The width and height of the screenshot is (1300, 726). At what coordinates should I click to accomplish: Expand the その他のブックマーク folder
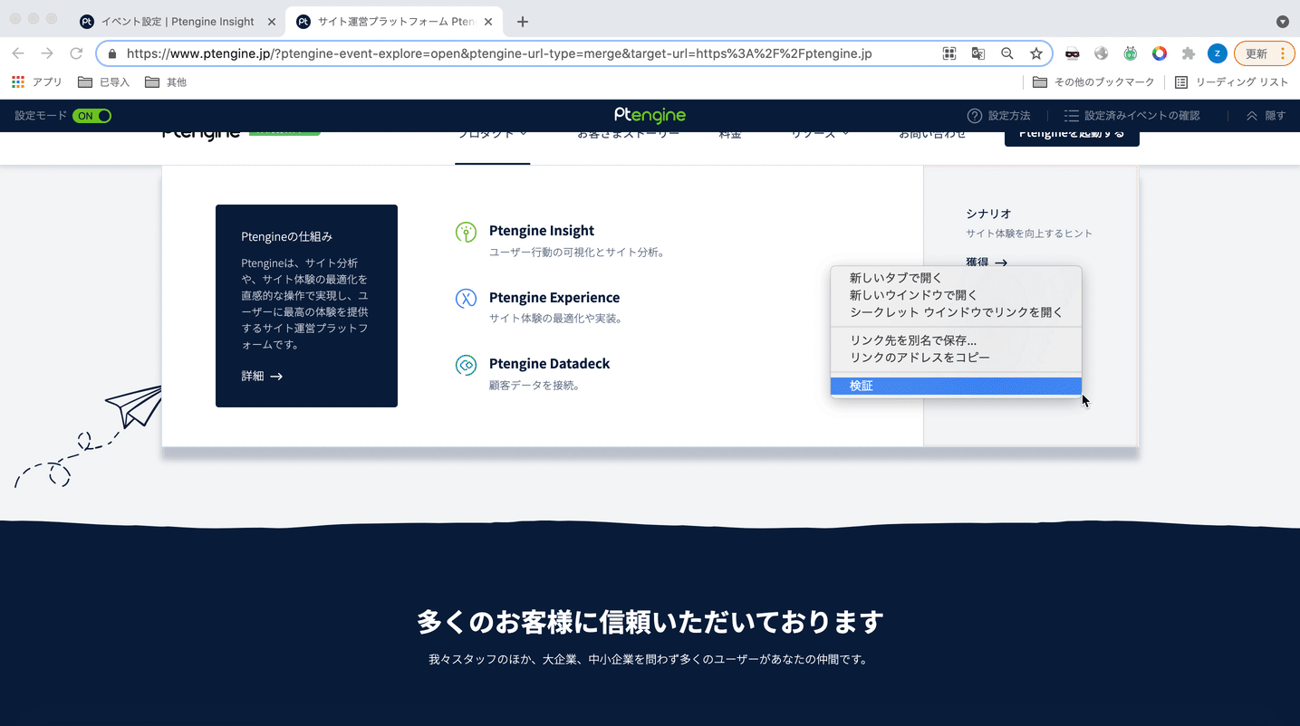[x=1094, y=82]
